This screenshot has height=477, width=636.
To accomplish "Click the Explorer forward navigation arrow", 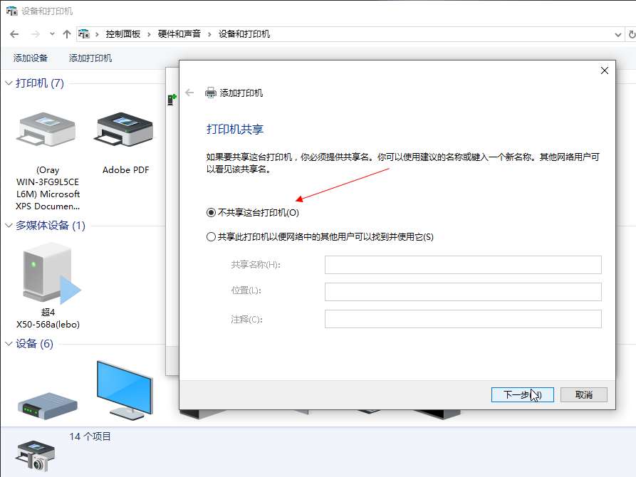I will (36, 34).
